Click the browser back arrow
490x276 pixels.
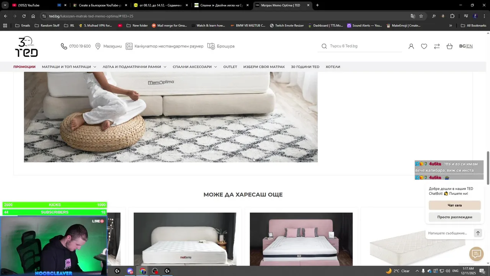pyautogui.click(x=5, y=16)
